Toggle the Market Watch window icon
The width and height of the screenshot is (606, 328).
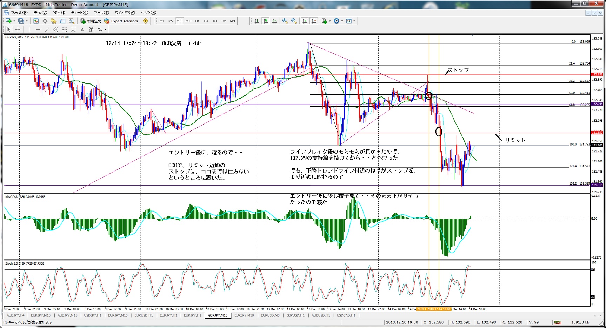coord(36,21)
